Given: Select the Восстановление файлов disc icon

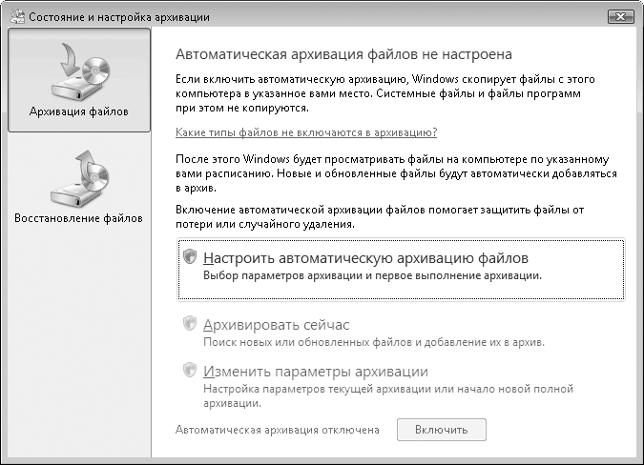Looking at the screenshot, I should [78, 176].
